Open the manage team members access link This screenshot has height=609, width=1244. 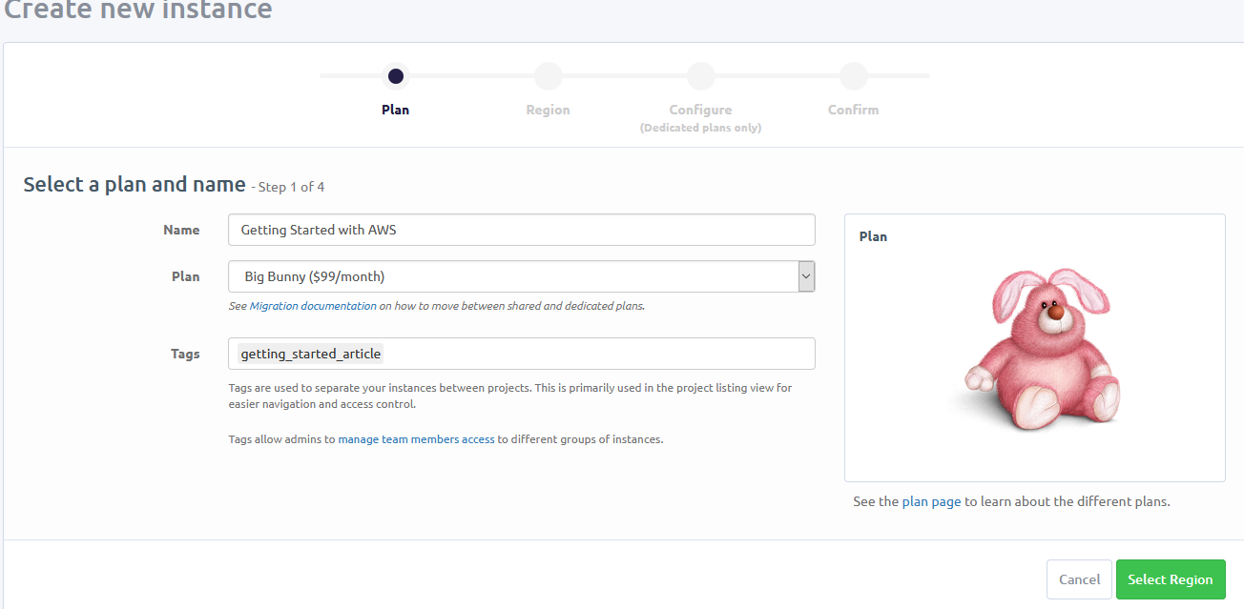coord(416,439)
